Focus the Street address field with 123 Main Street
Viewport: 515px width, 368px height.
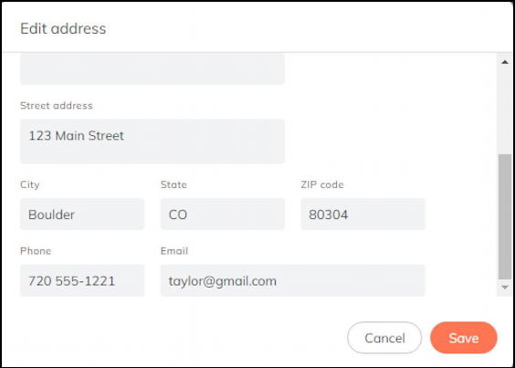[152, 142]
